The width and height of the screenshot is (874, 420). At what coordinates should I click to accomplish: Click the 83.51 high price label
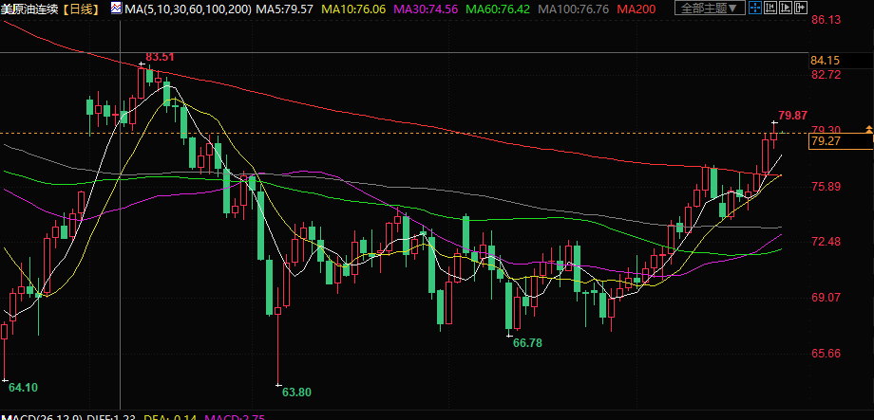(160, 57)
